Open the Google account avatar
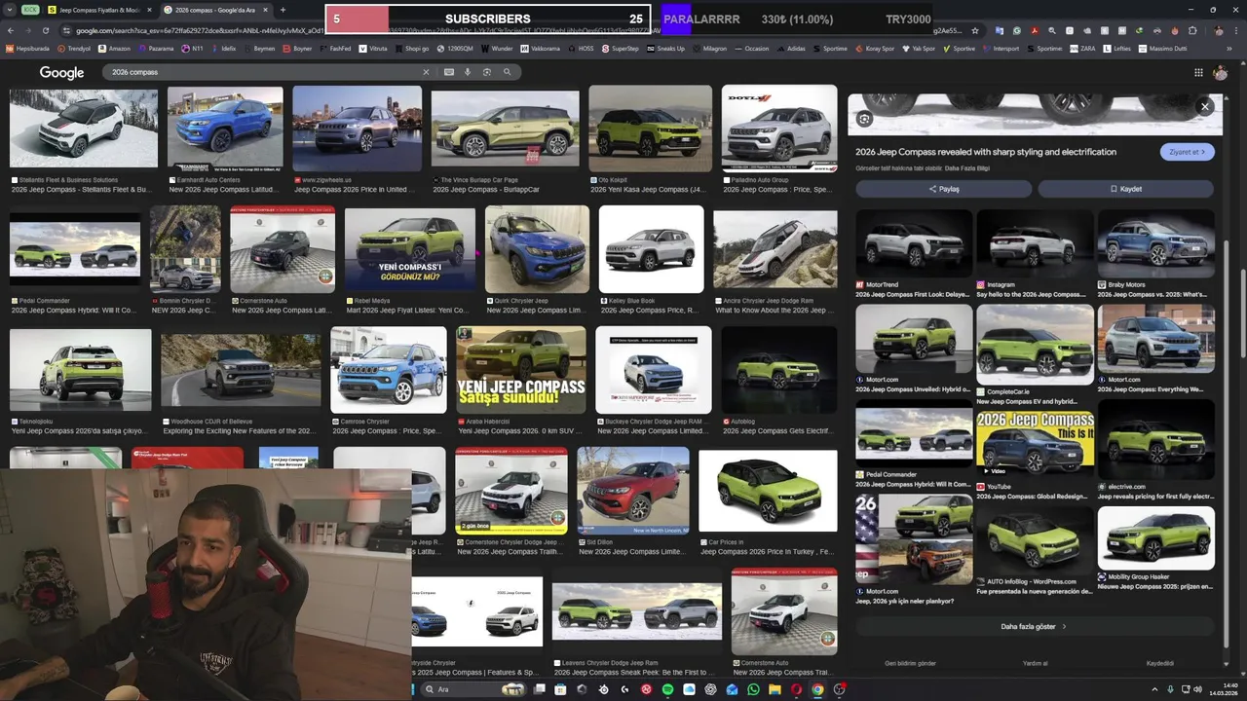Screen dimensions: 1247x701 pos(1220,72)
